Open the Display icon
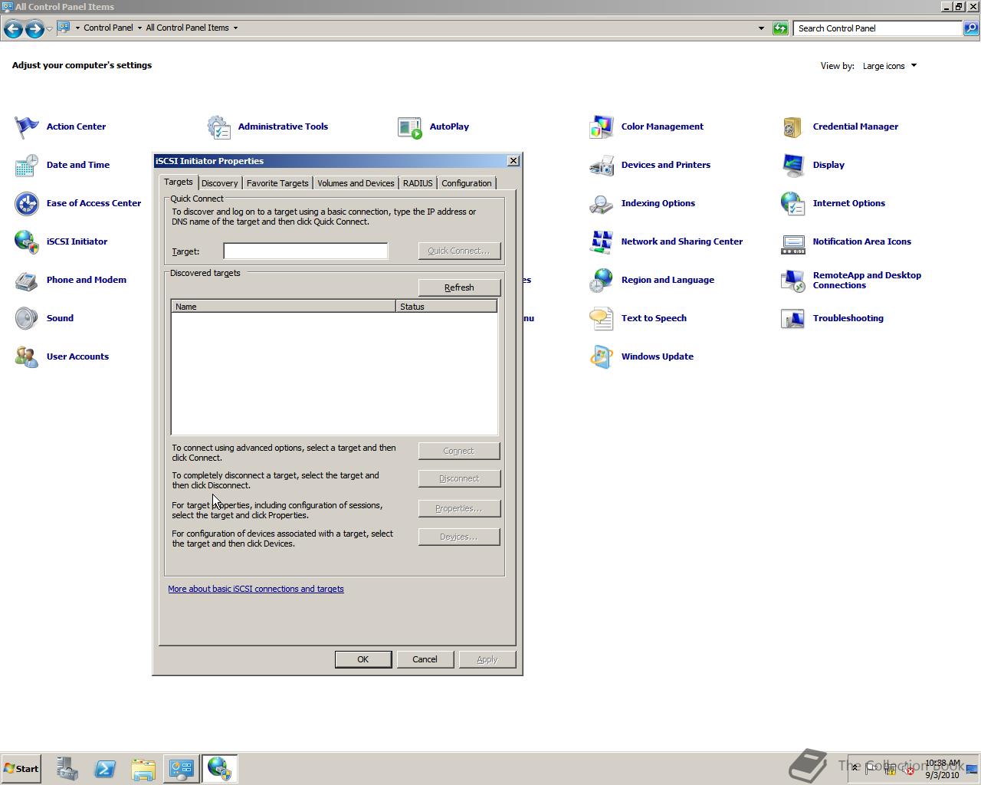Viewport: 981px width, 785px height. point(793,165)
